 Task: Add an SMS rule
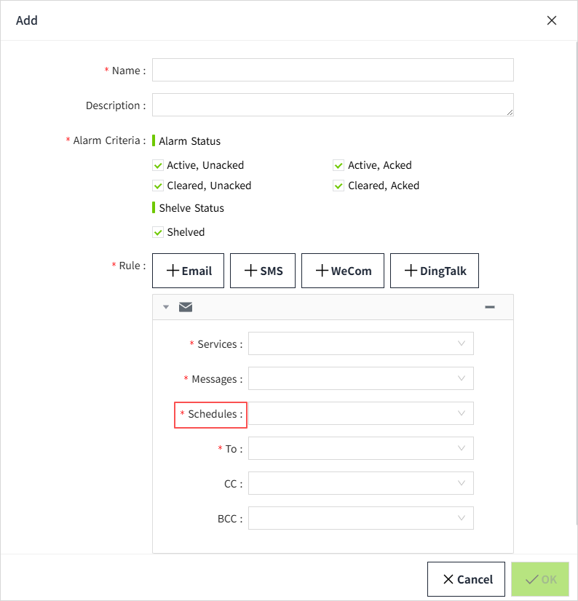(263, 271)
